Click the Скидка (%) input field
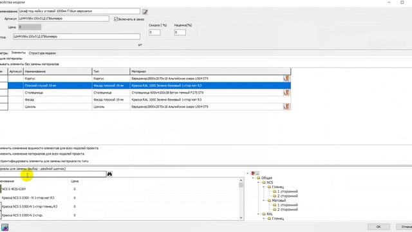This screenshot has height=232, width=412. [154, 32]
